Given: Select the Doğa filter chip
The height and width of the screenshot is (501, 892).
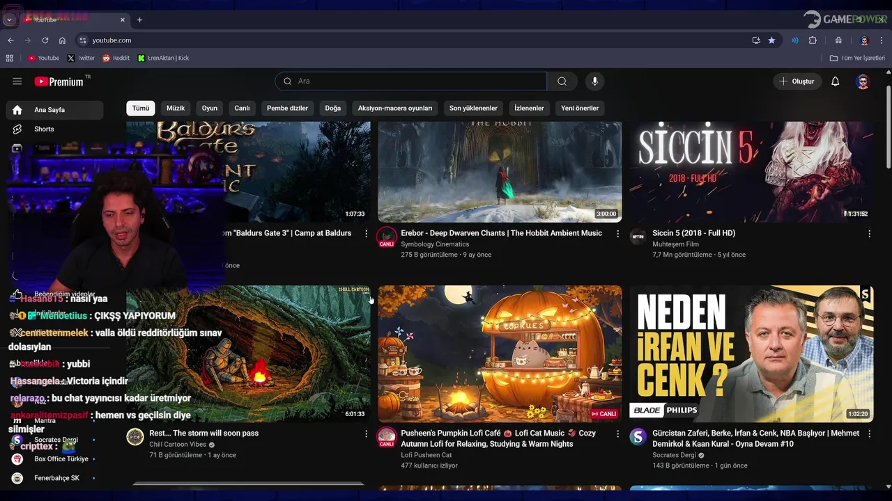Looking at the screenshot, I should coord(333,109).
